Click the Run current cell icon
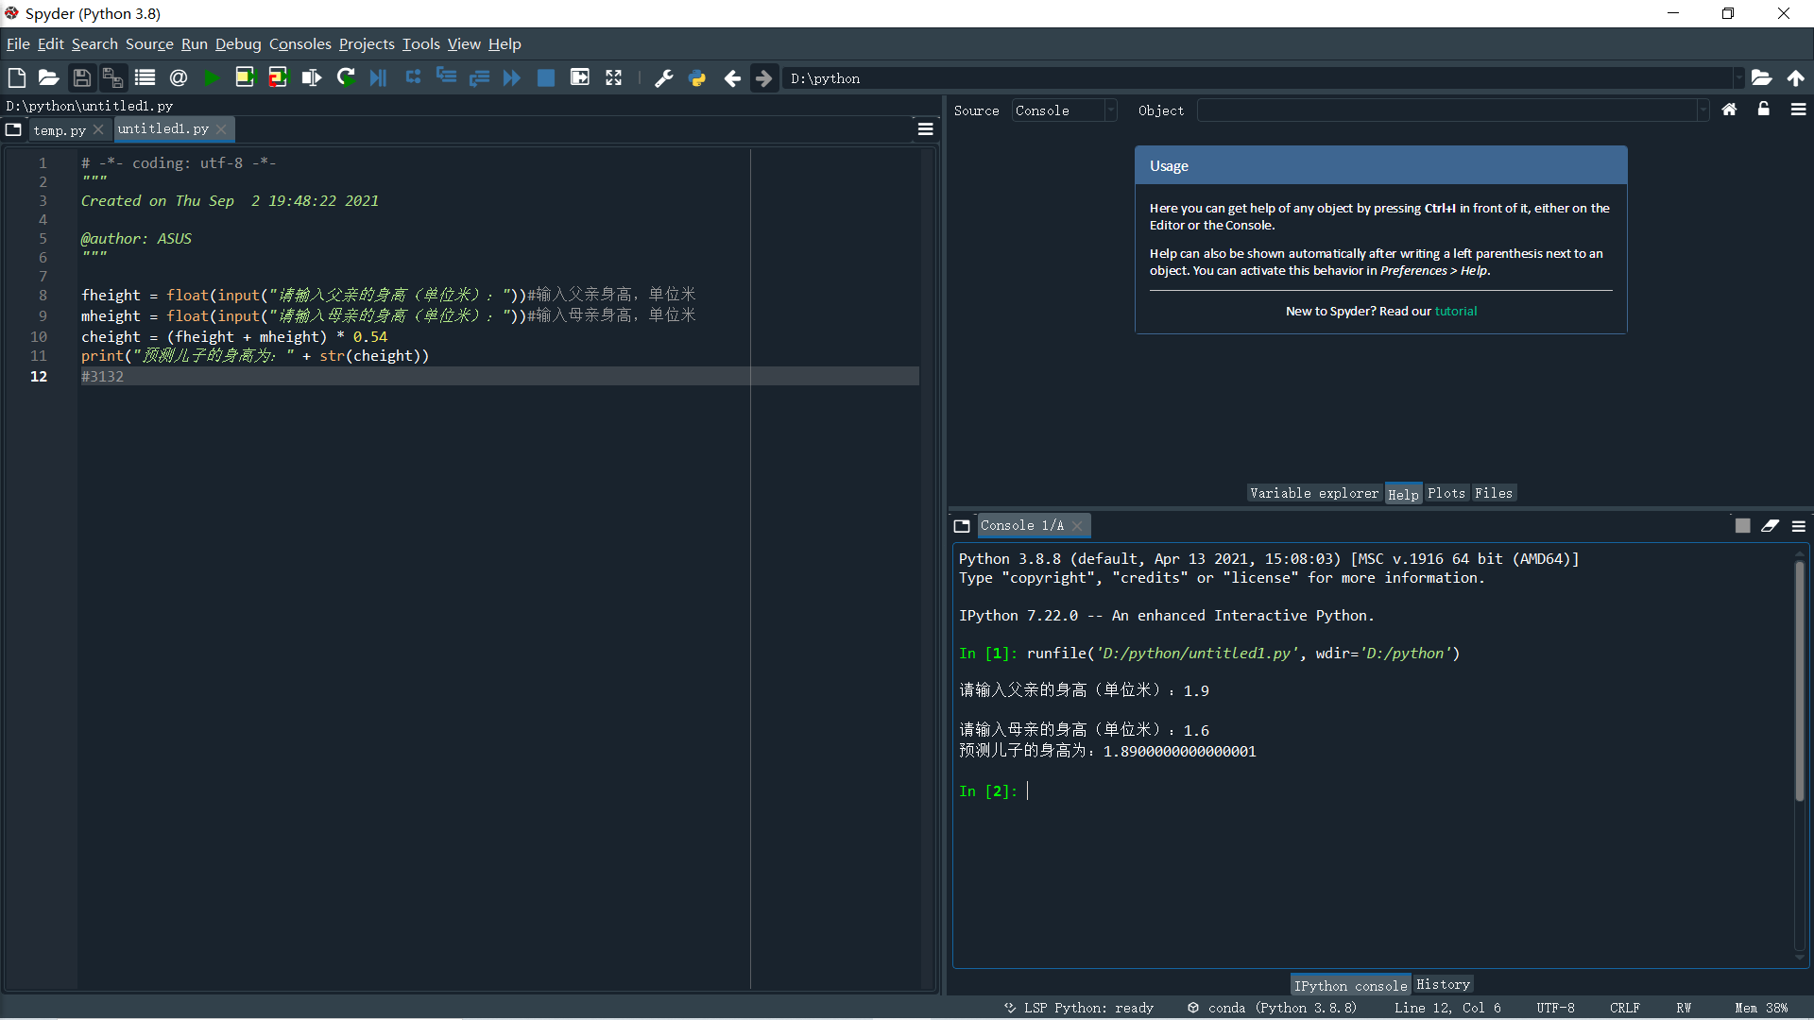This screenshot has height=1020, width=1814. (x=245, y=78)
